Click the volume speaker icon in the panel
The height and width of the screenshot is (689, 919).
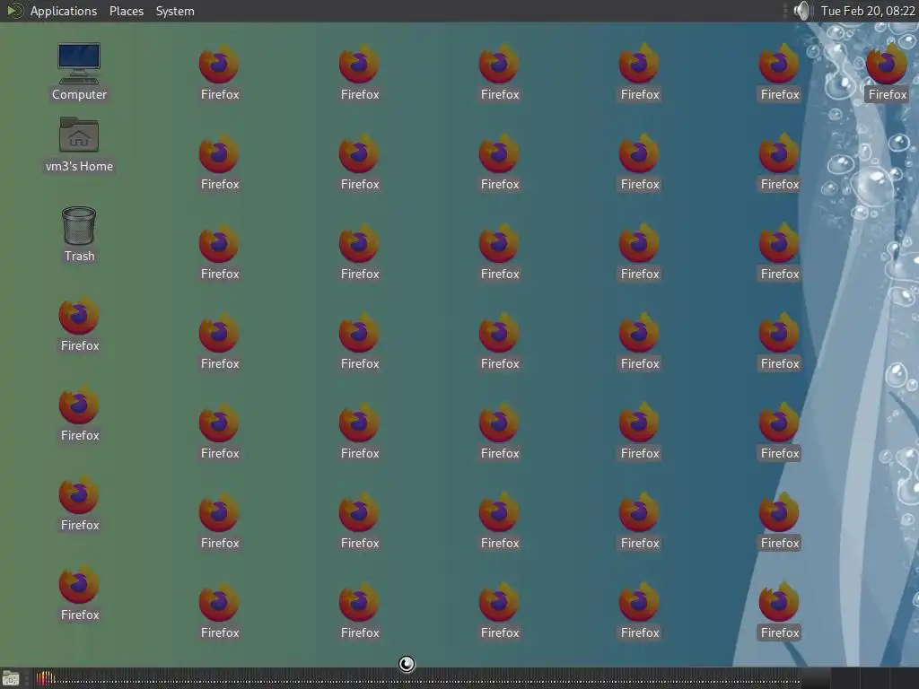tap(801, 11)
